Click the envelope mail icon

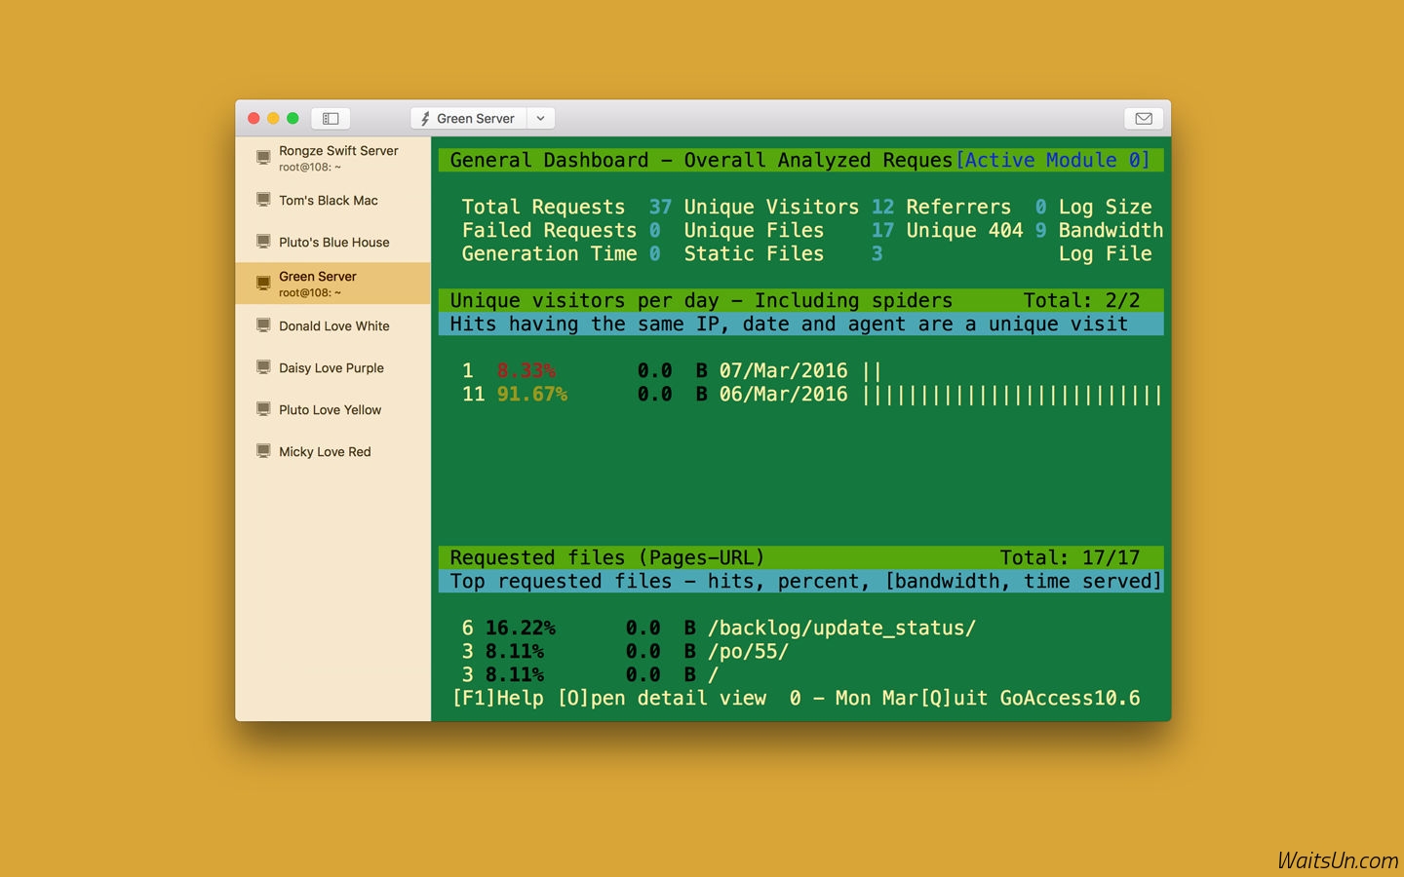pyautogui.click(x=1144, y=118)
